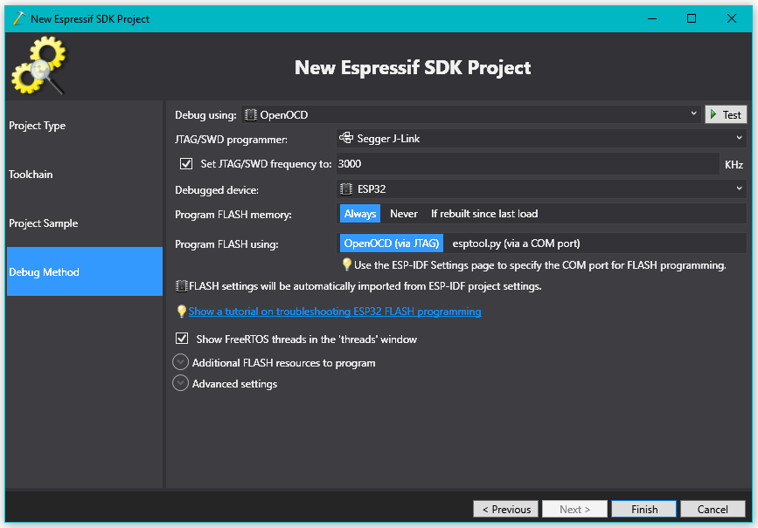This screenshot has width=758, height=528.
Task: Open the Debug using dropdown
Action: coord(471,114)
